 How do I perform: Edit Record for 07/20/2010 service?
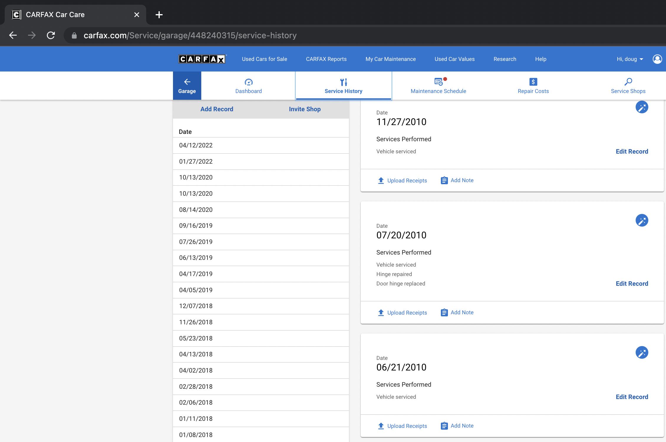pyautogui.click(x=632, y=284)
